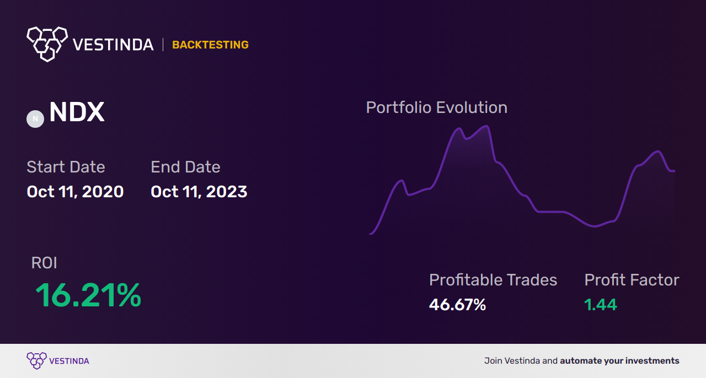
Task: Select the Profitable Trades label
Action: [x=493, y=280]
